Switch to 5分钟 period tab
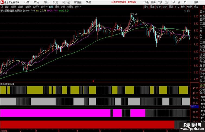Image resolution: width=205 pixels, height=132 pixels. (20, 7)
